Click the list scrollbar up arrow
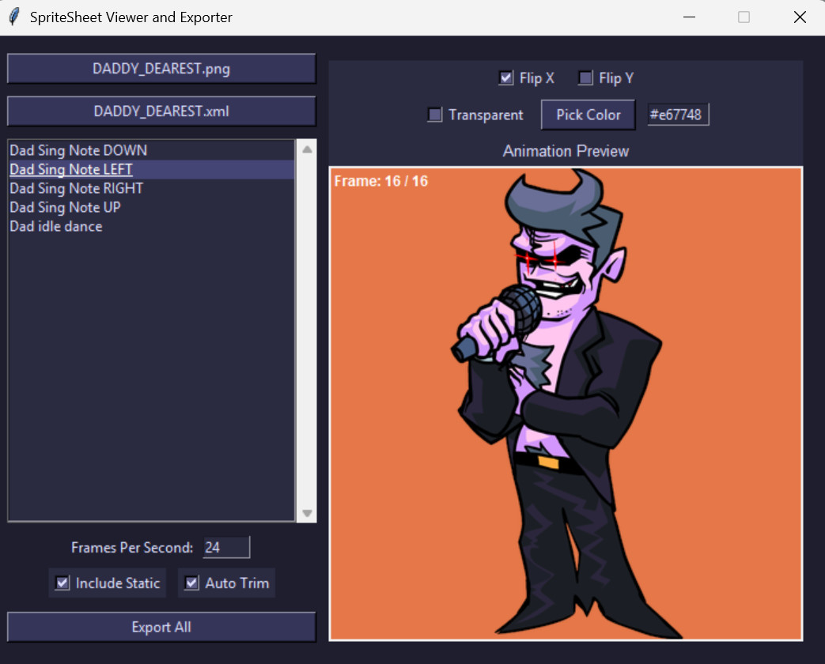Image resolution: width=825 pixels, height=664 pixels. [307, 149]
